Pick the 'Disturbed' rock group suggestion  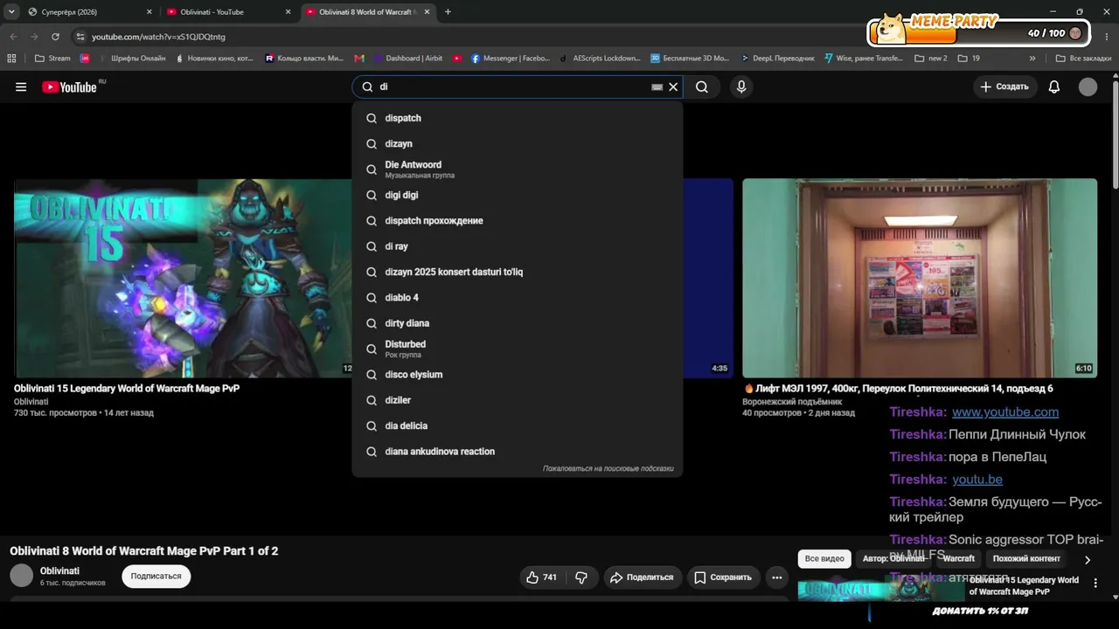[x=518, y=349]
